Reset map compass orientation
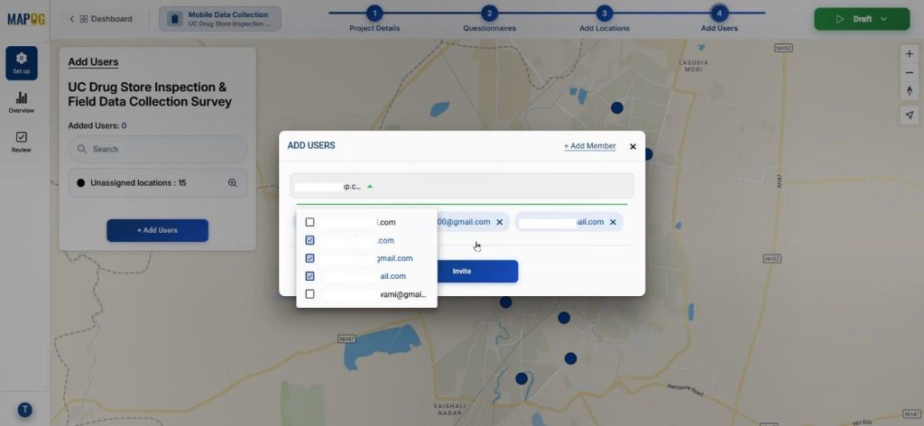The height and width of the screenshot is (426, 924). pos(910,91)
